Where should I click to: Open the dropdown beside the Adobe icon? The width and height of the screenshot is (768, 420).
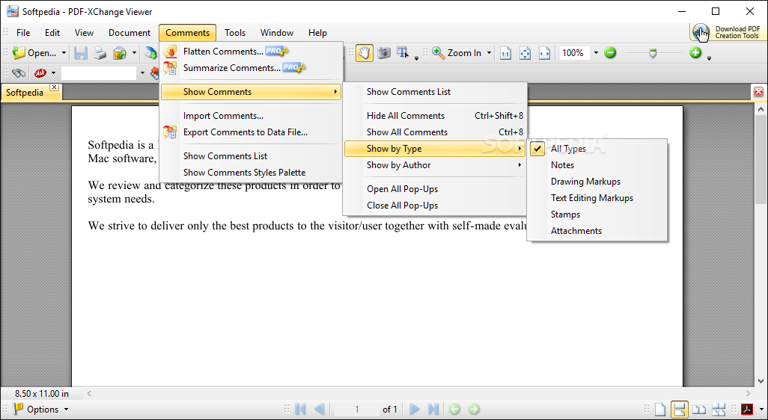[x=760, y=410]
